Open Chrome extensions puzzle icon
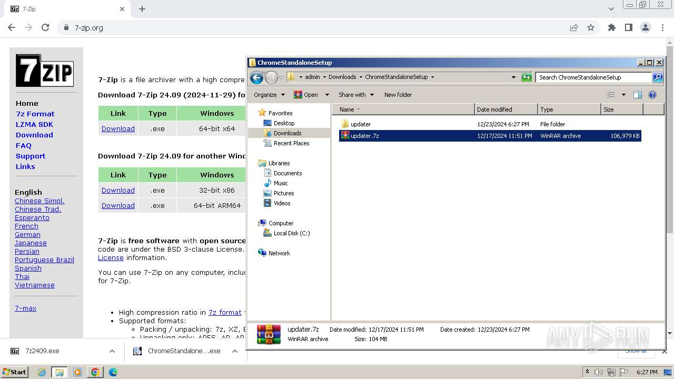 point(612,27)
